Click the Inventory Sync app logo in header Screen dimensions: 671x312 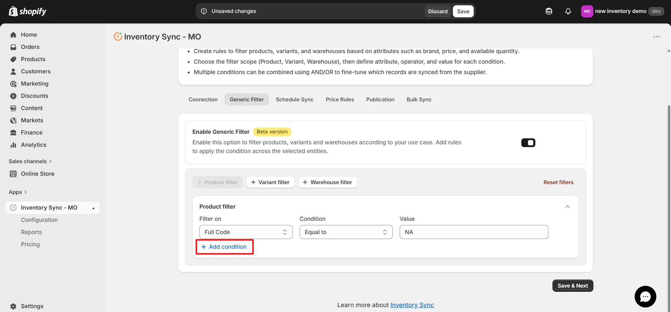click(118, 36)
